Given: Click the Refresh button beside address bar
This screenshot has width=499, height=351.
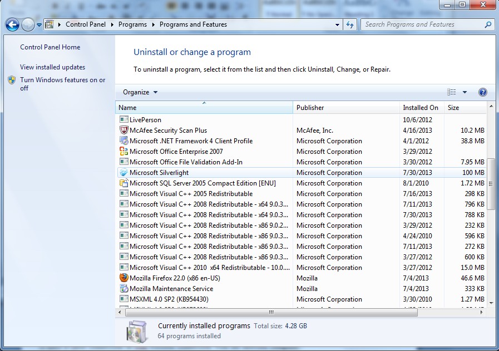Looking at the screenshot, I should 350,24.
